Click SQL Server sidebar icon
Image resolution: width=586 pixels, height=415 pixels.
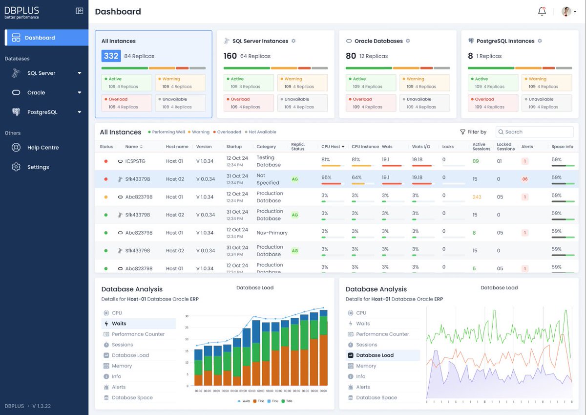click(16, 73)
